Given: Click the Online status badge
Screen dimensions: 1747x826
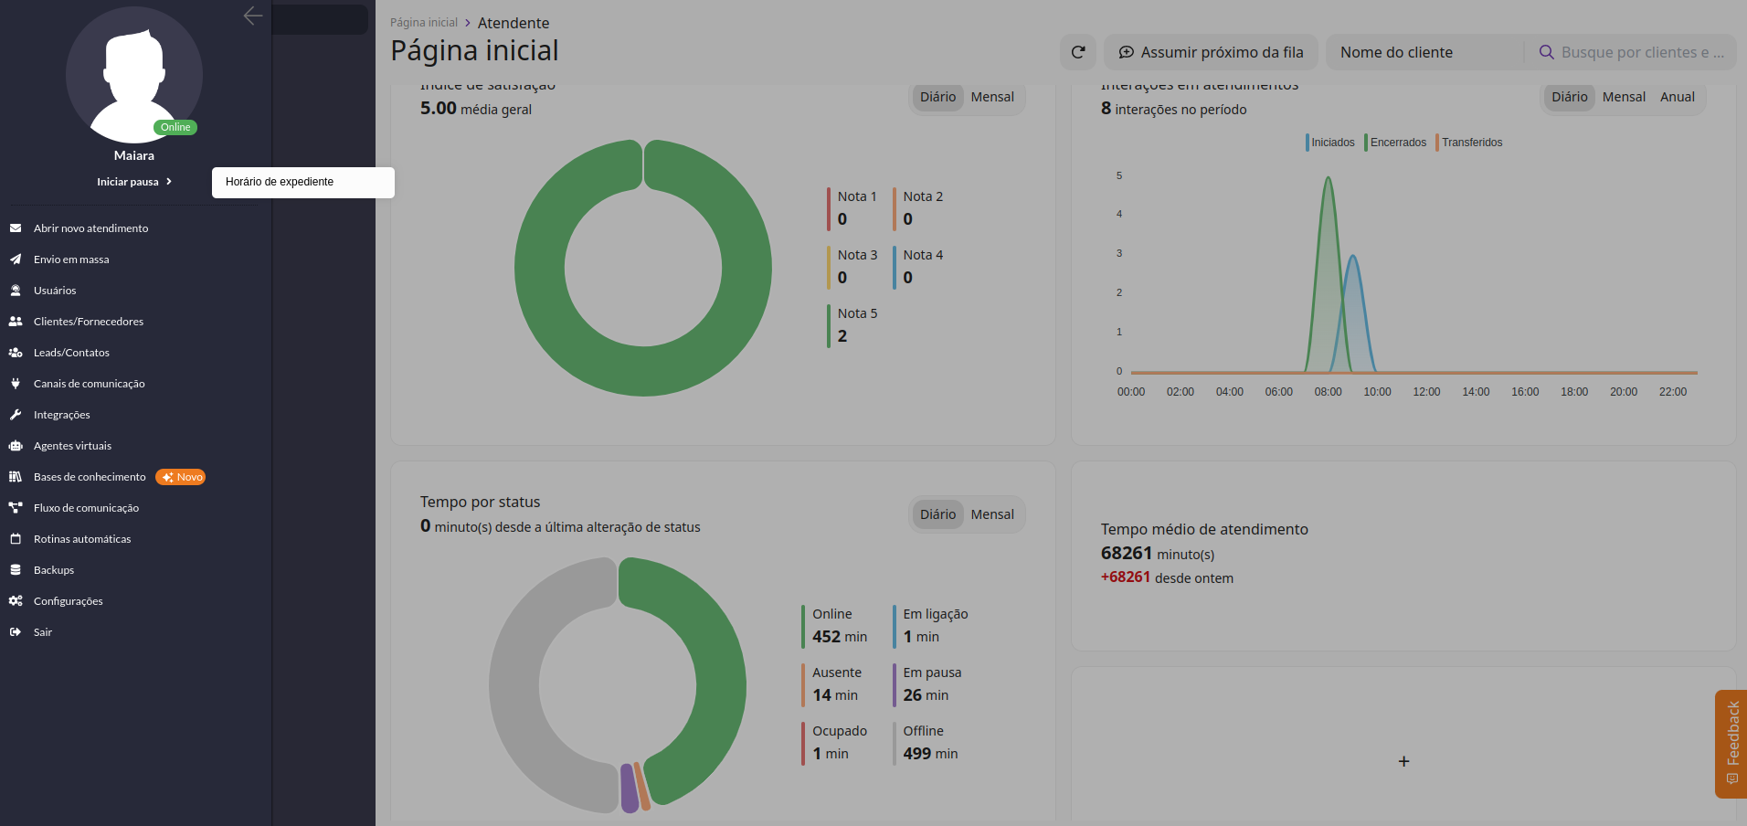Looking at the screenshot, I should [175, 127].
